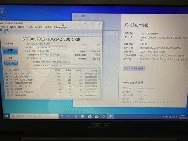
Task: Click the このPCの名前を変更 button
Action: point(134,68)
